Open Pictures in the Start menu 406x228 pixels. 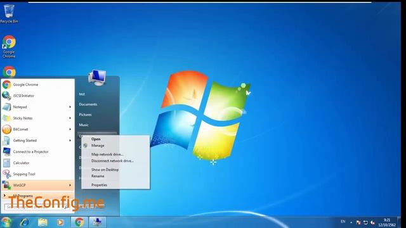pyautogui.click(x=85, y=115)
